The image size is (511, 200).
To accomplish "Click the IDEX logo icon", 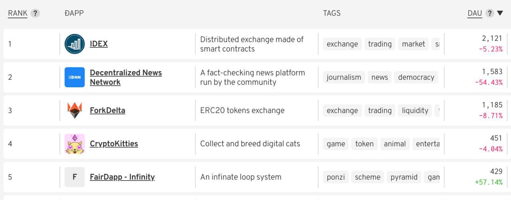I will (75, 44).
